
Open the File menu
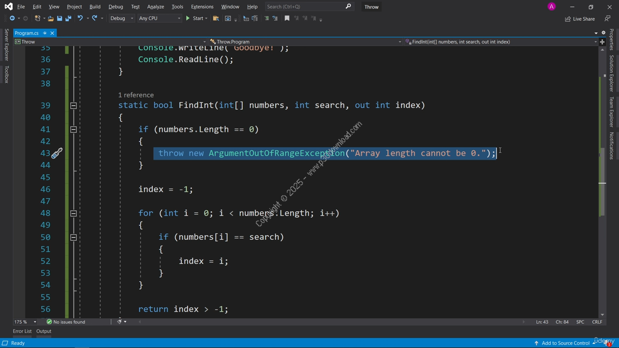(x=21, y=7)
